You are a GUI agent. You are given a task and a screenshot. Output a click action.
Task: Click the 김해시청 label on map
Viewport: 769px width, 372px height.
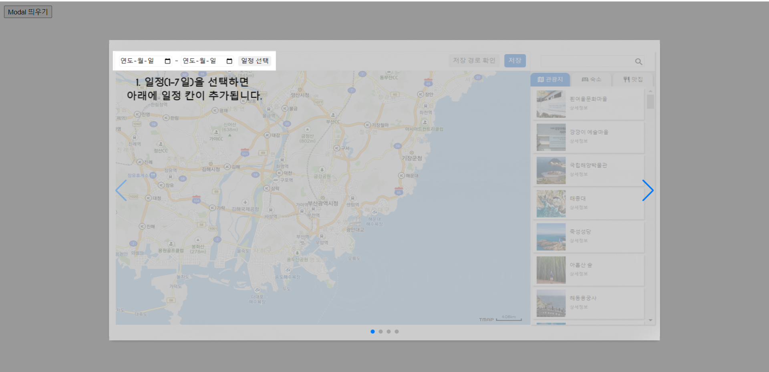click(211, 169)
